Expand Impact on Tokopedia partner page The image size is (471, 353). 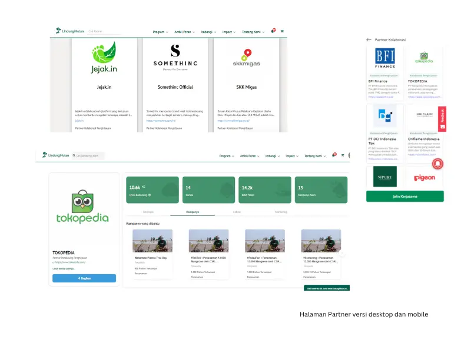pyautogui.click(x=292, y=156)
